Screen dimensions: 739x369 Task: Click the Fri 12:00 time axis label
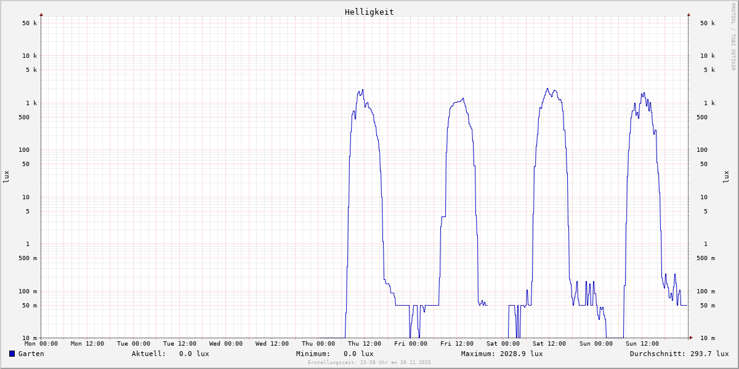457,344
